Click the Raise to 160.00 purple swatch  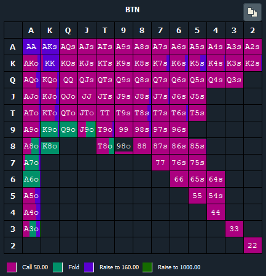[x=89, y=267]
